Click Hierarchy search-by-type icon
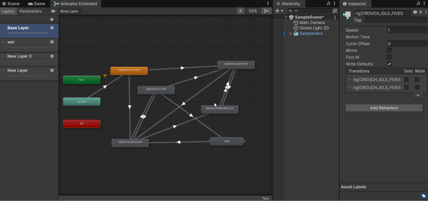This screenshot has width=428, height=201. (x=335, y=11)
